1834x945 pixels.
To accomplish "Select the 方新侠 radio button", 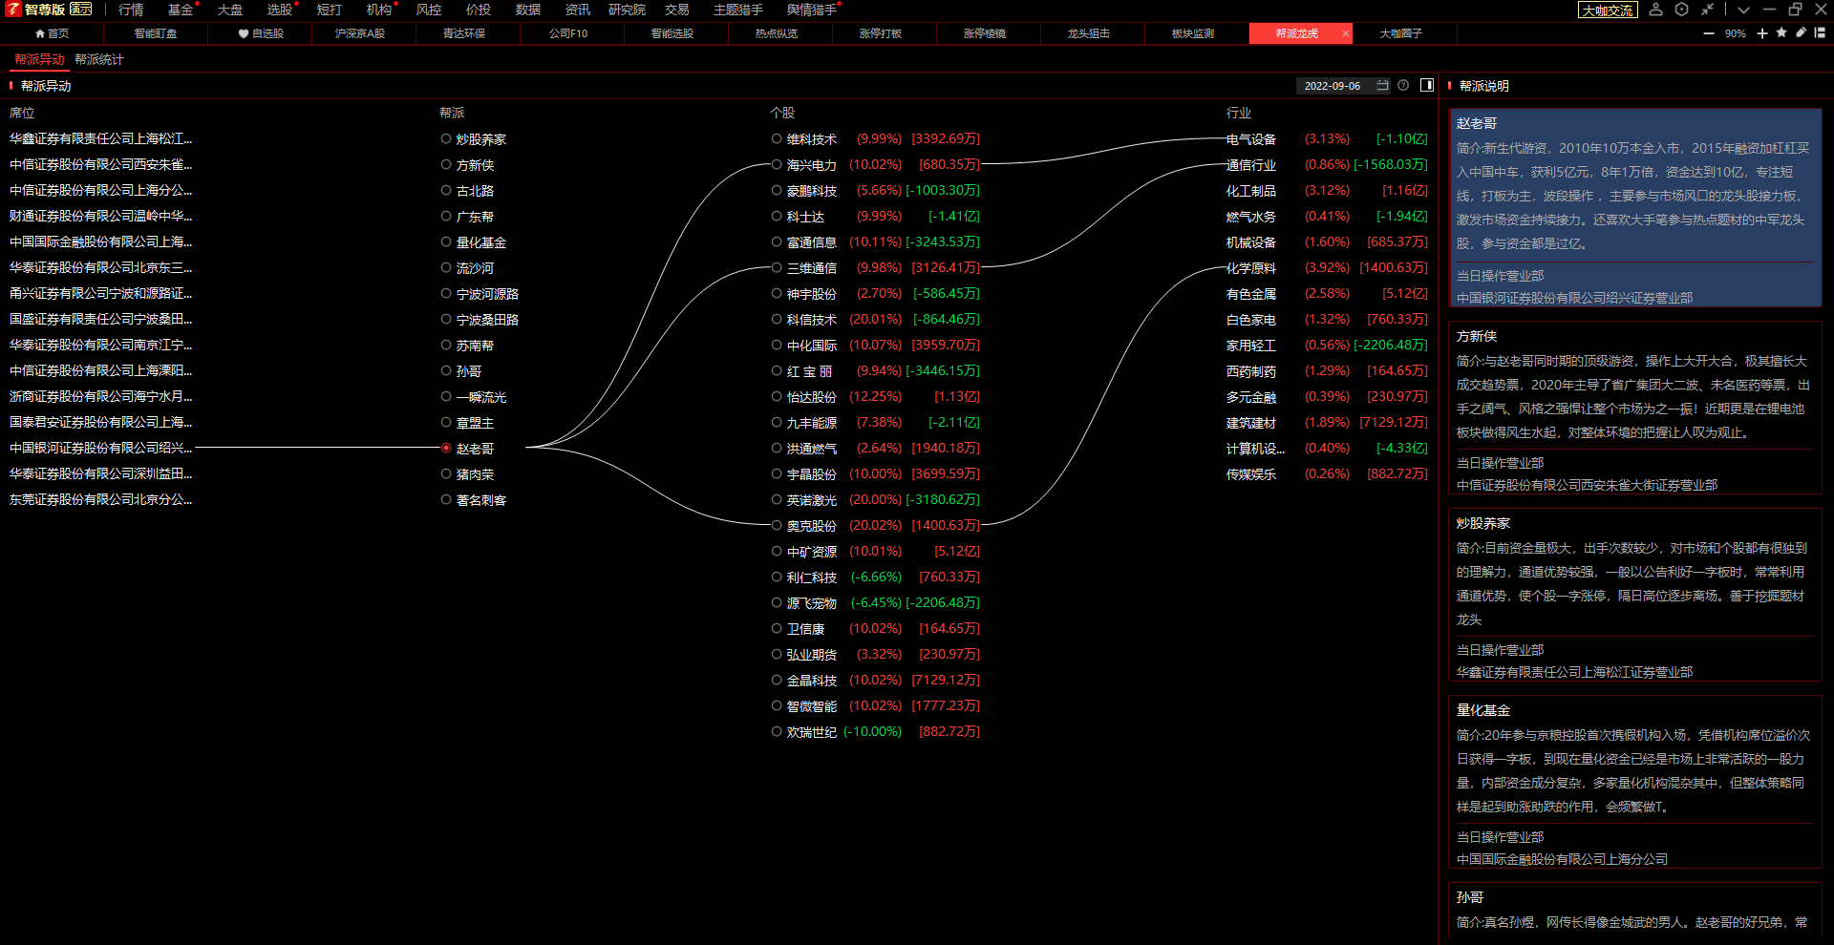I will point(446,164).
